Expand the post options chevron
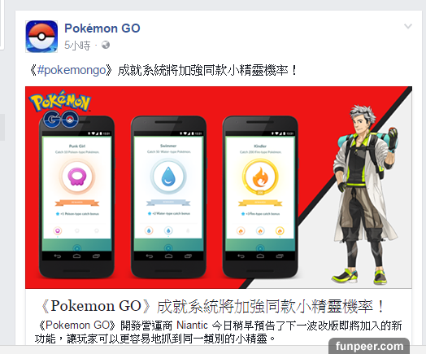426x354 pixels. [x=408, y=26]
